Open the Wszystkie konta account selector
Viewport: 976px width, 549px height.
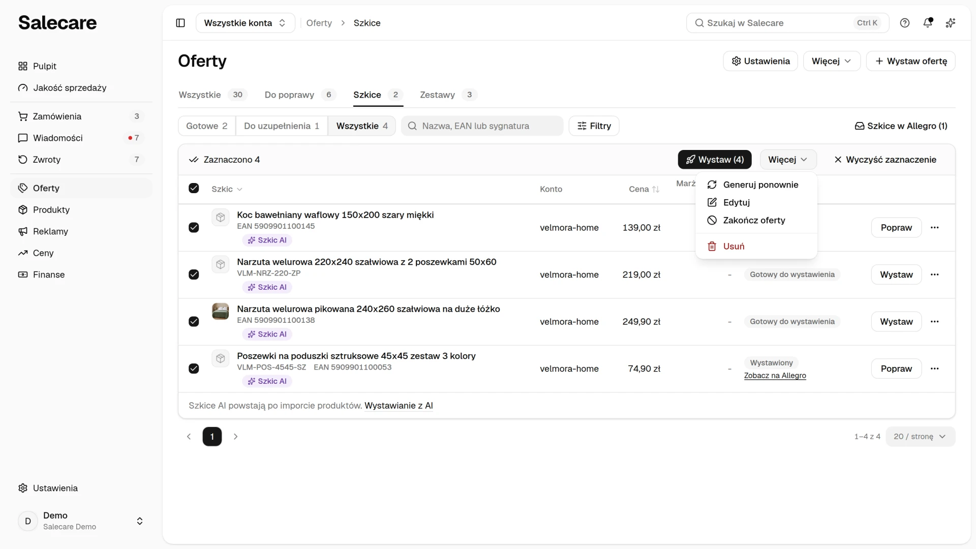[x=245, y=23]
